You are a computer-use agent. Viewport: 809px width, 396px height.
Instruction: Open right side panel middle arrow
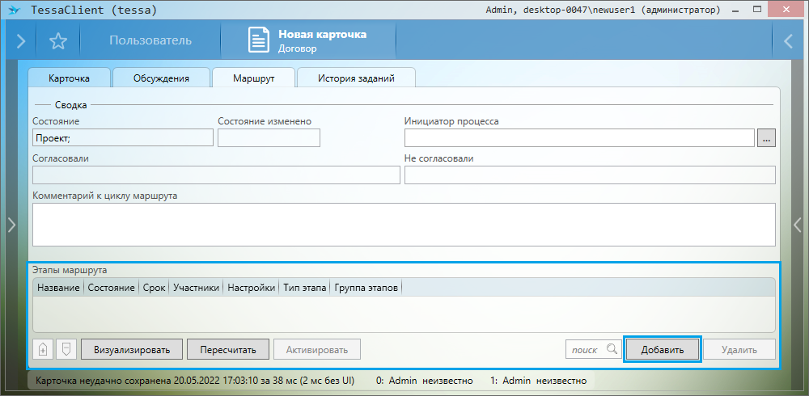pyautogui.click(x=798, y=225)
